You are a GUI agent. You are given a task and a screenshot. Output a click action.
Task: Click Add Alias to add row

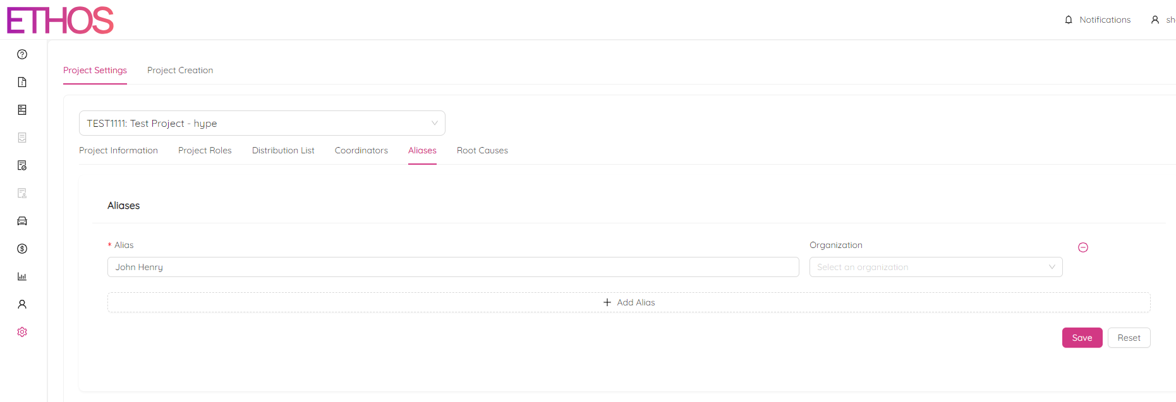click(629, 302)
